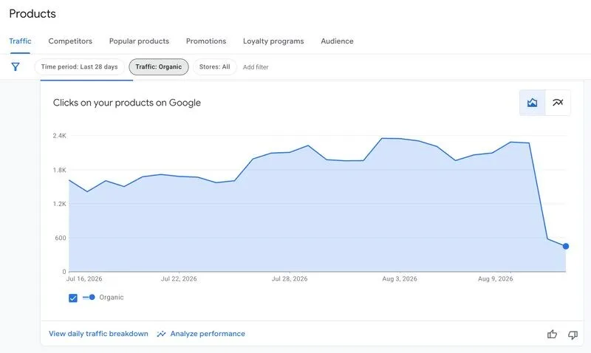Click the 2.4K y-axis label

pyautogui.click(x=60, y=136)
